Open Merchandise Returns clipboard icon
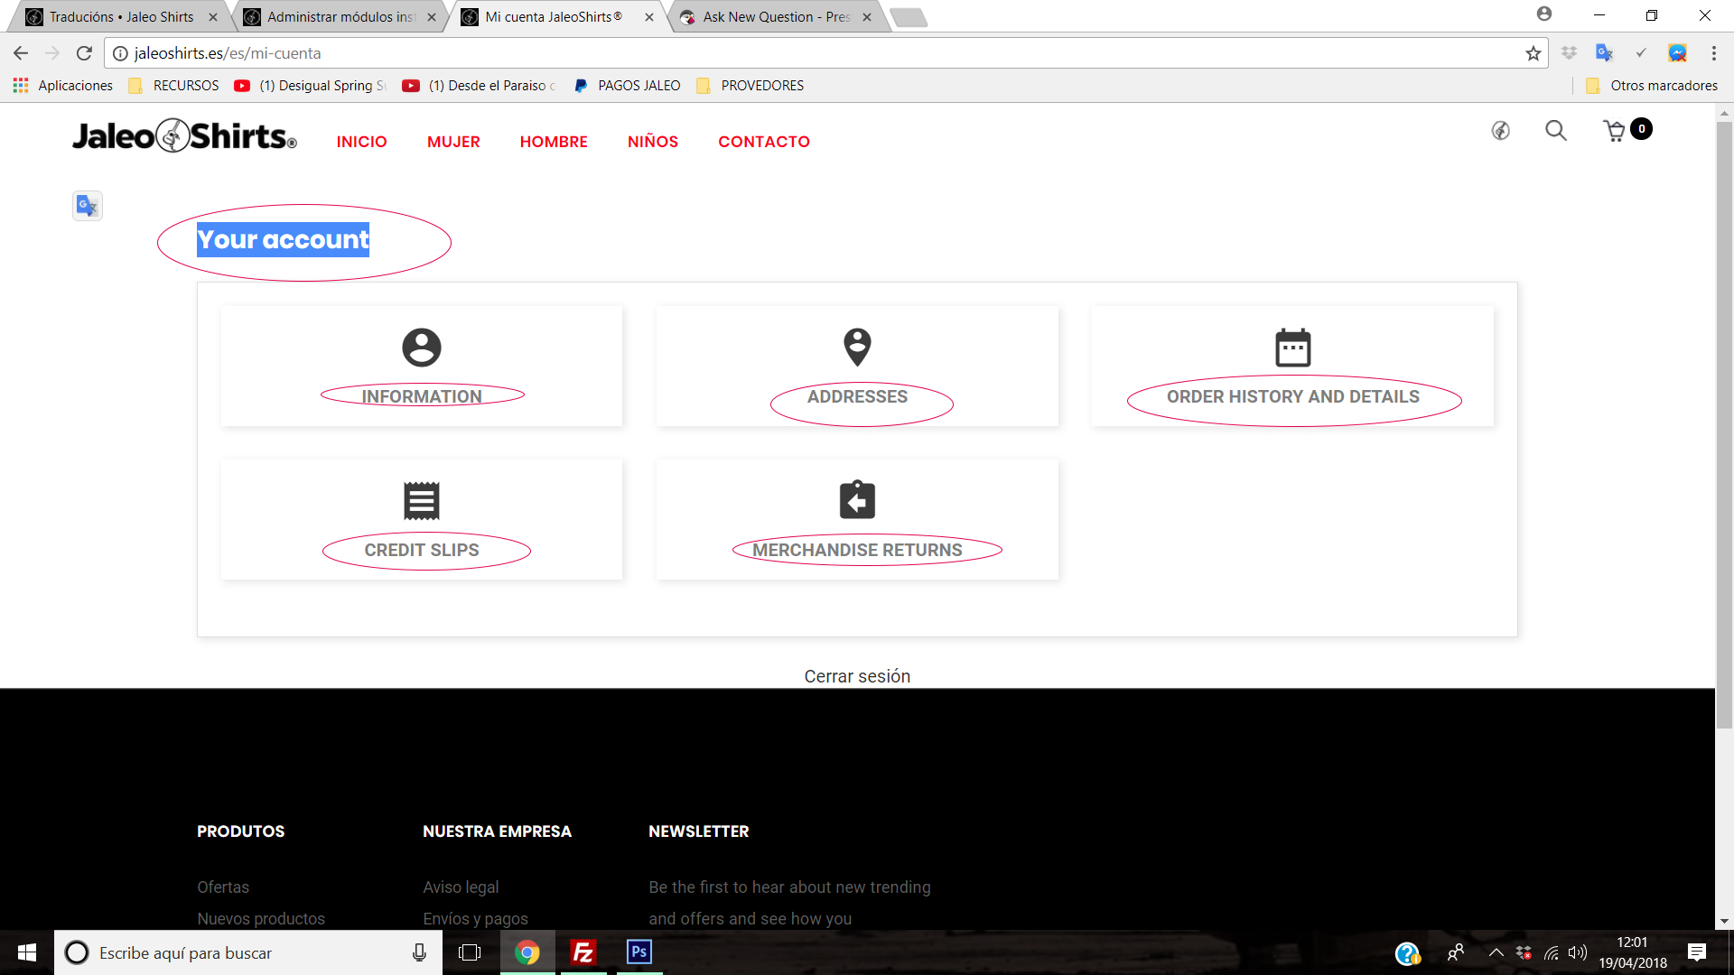Screen dimensions: 1734x975 (x=857, y=500)
